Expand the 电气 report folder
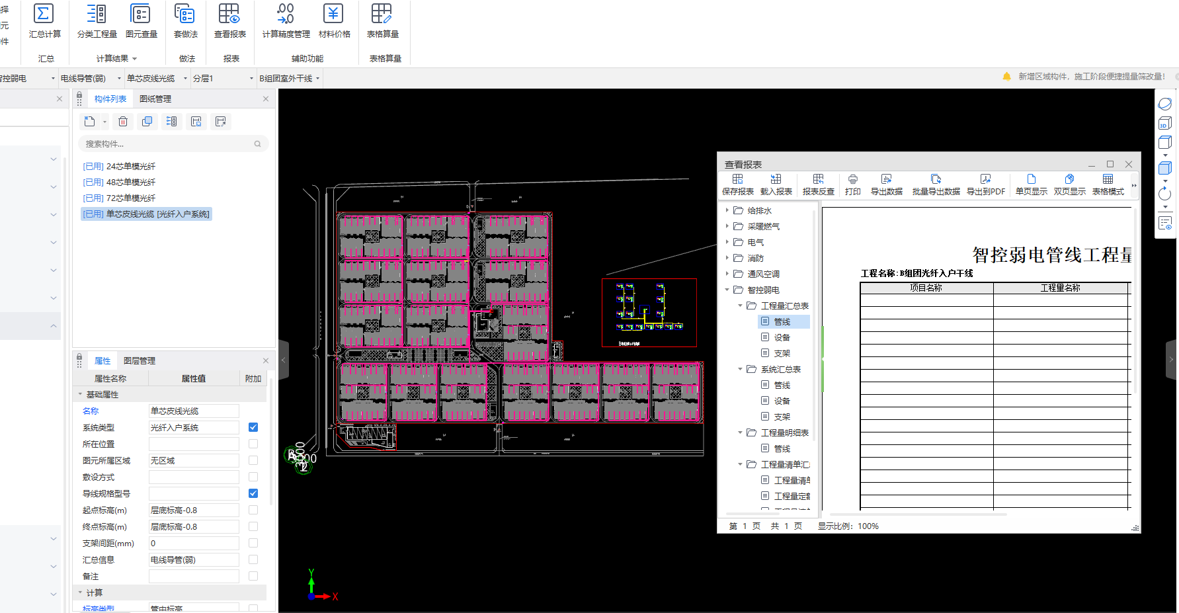Screen dimensions: 1179x613 coord(727,242)
